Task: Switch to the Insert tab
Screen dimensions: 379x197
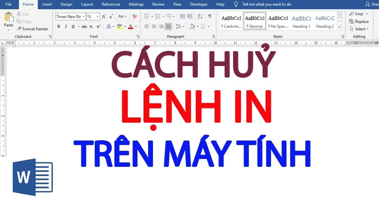Action: click(47, 4)
